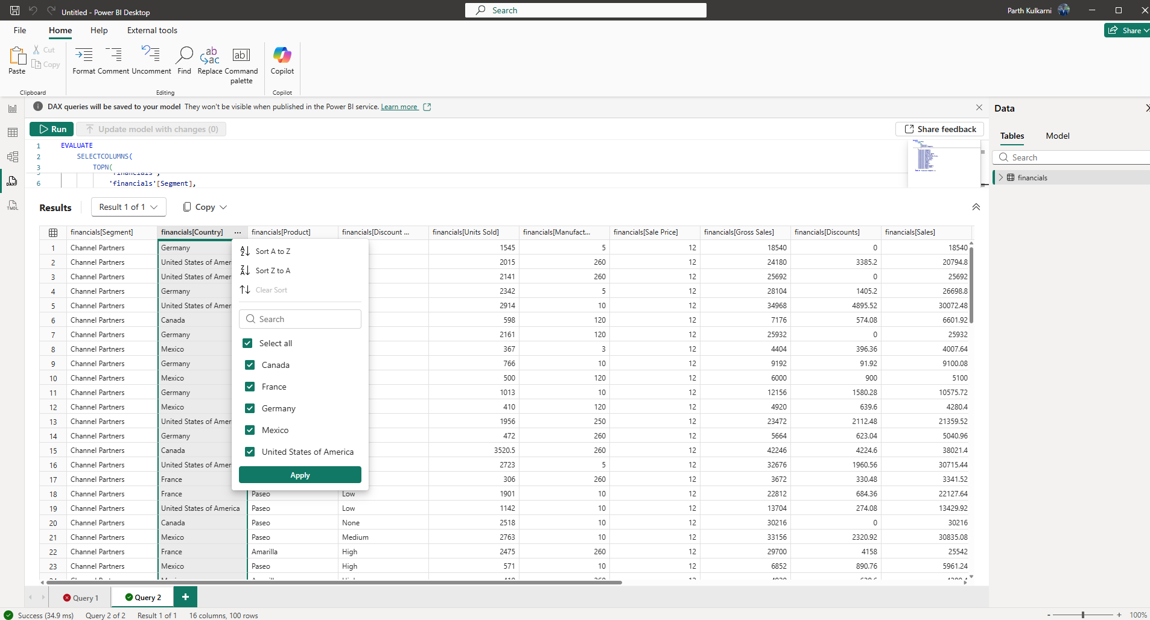
Task: Cut the selected query text
Action: [44, 50]
